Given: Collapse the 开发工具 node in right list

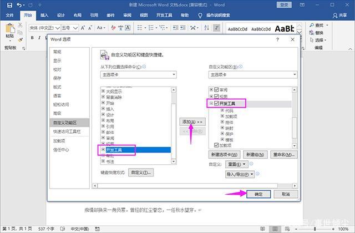Looking at the screenshot, I should 211,103.
